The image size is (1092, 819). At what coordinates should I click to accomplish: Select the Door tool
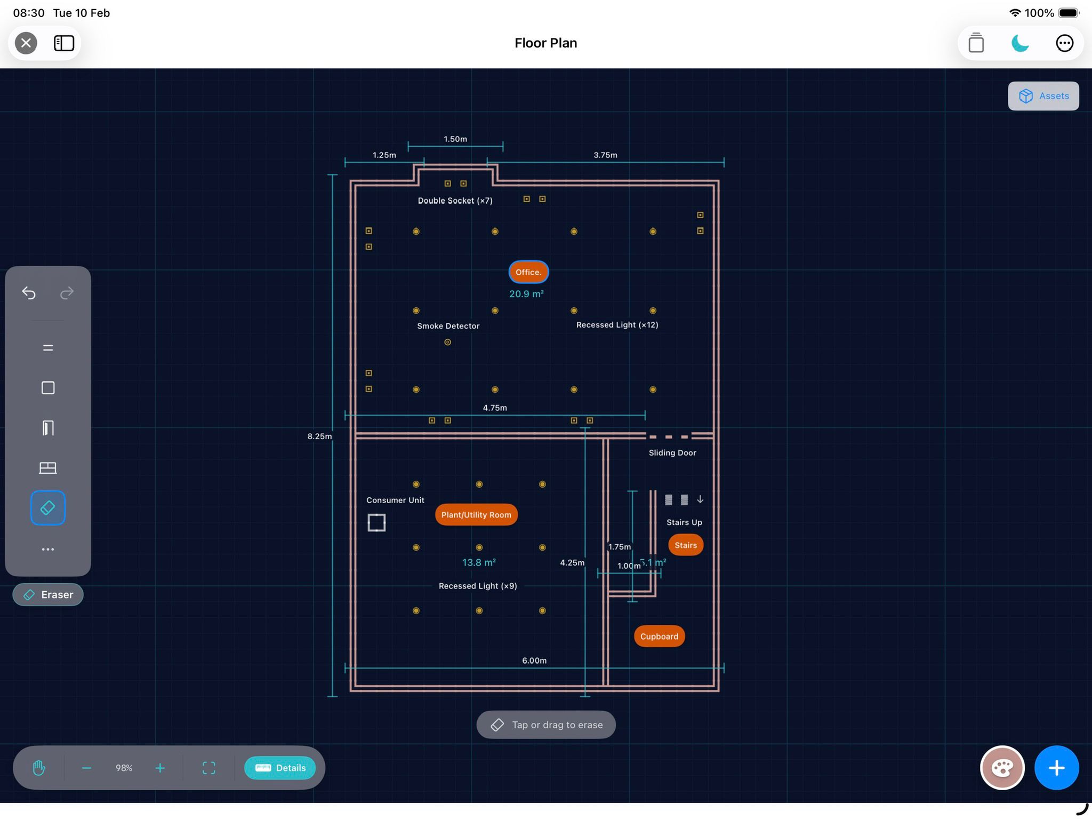tap(47, 427)
